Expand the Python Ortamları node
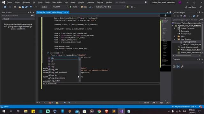 [x=175, y=28]
